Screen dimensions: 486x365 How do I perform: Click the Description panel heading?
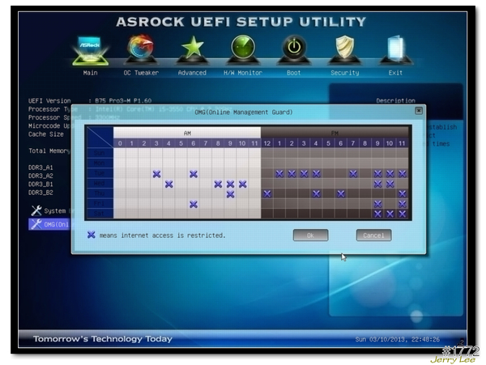click(395, 100)
